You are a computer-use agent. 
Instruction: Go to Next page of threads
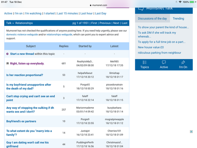(116, 23)
